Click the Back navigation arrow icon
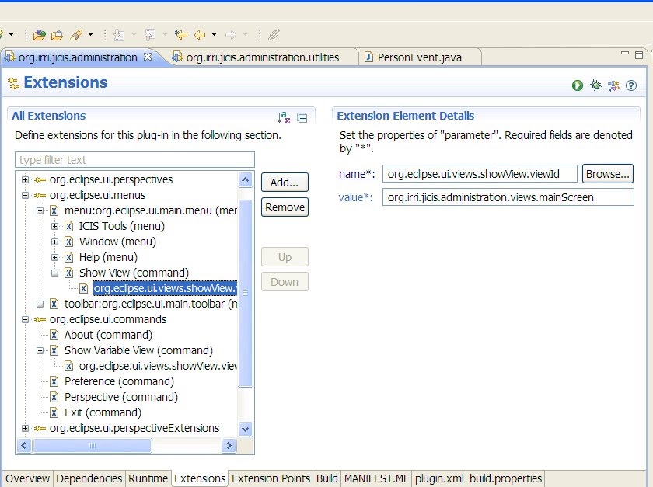Viewport: 653px width, 487px height. (201, 35)
